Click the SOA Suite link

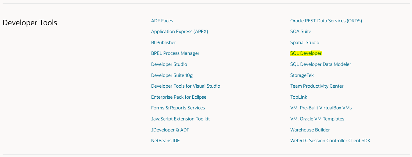[301, 31]
